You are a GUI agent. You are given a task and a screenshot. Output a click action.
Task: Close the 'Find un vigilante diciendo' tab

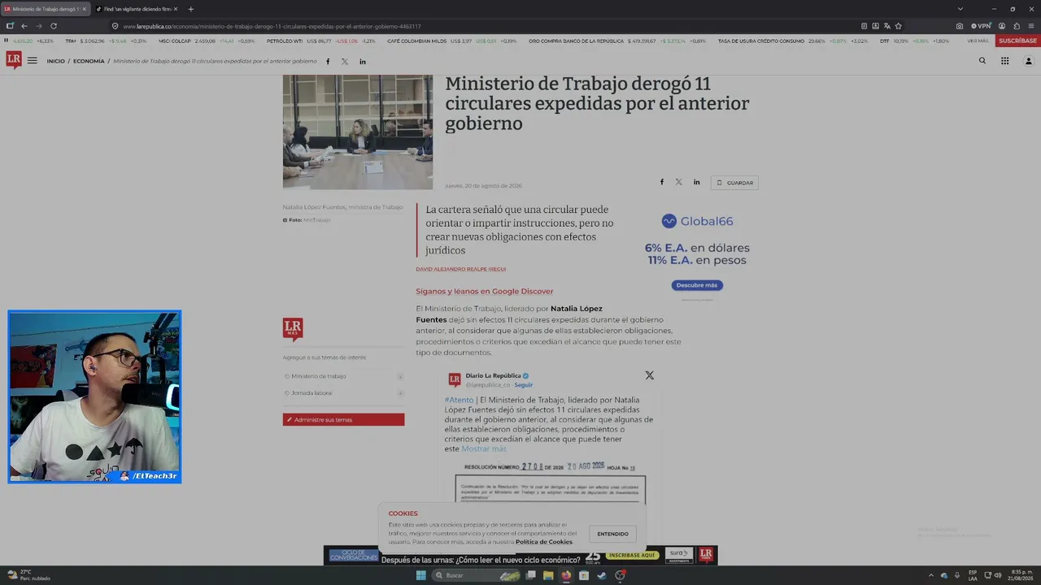[x=176, y=9]
